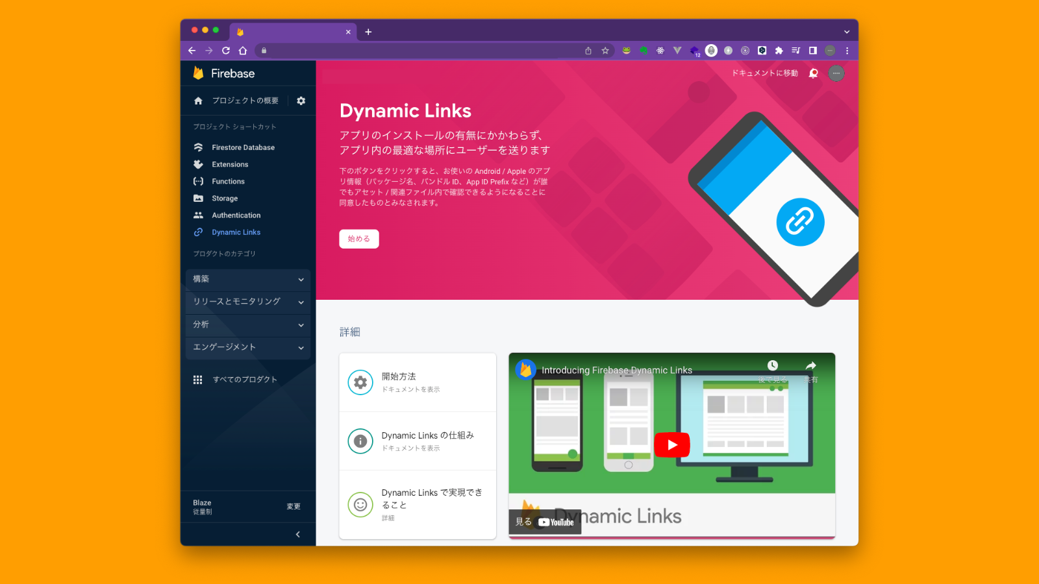Open the all products grid icon

coord(197,380)
